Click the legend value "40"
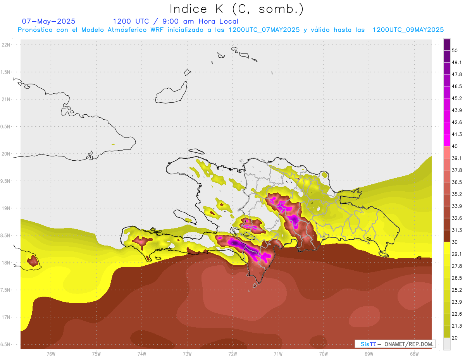 click(455, 146)
